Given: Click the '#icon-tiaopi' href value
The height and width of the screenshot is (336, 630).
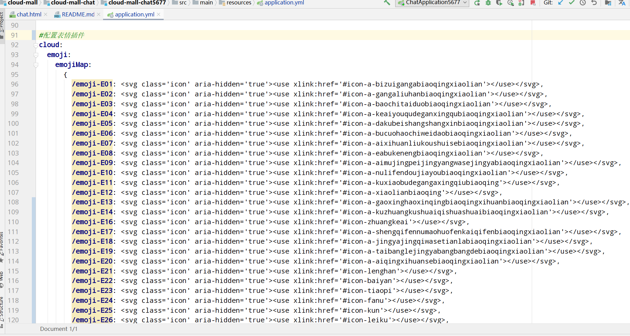Looking at the screenshot, I should click(367, 291).
